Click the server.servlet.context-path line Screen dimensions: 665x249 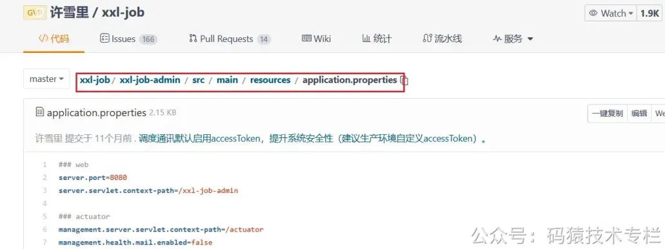click(148, 191)
